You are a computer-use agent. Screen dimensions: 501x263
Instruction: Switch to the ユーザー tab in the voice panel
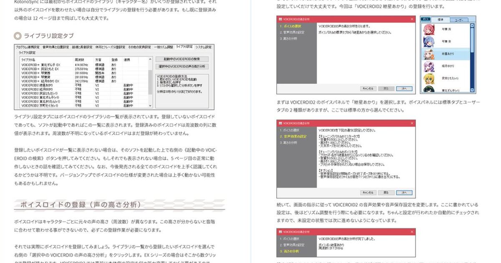pos(460,20)
